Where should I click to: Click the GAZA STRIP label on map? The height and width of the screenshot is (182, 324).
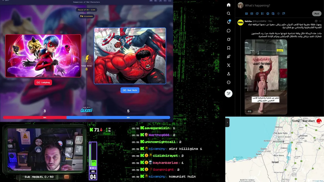[265, 151]
